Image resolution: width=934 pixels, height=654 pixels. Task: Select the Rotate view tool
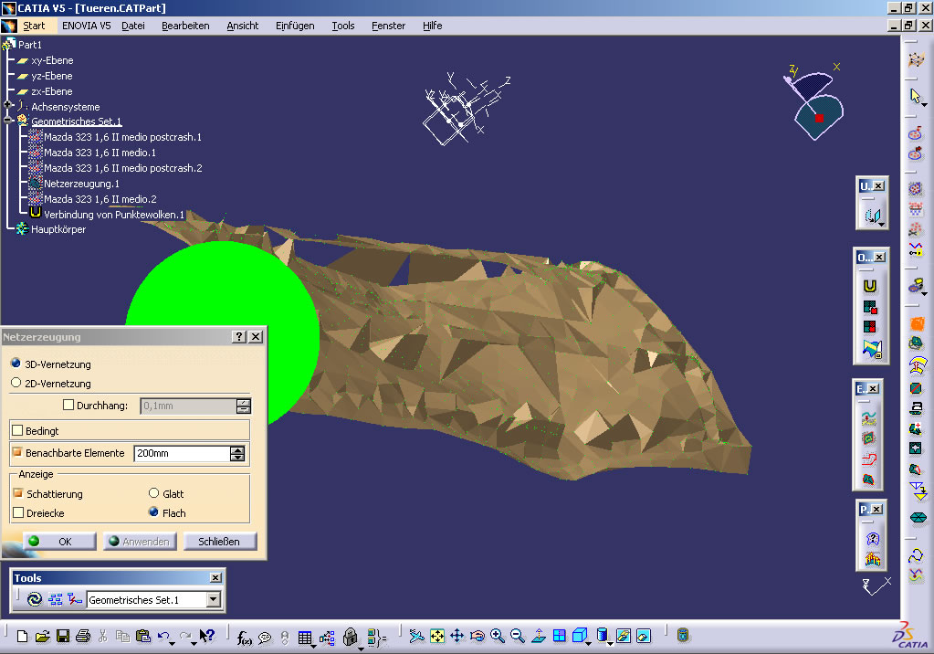click(x=477, y=636)
